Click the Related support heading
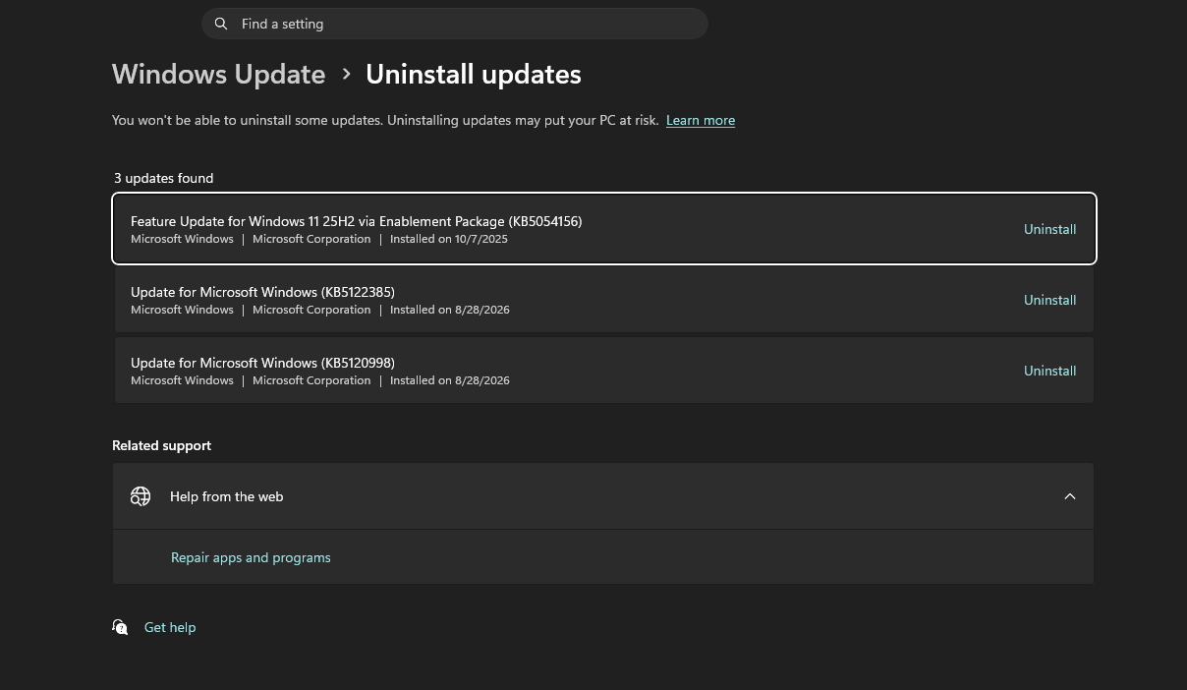The height and width of the screenshot is (690, 1187). coord(161,445)
